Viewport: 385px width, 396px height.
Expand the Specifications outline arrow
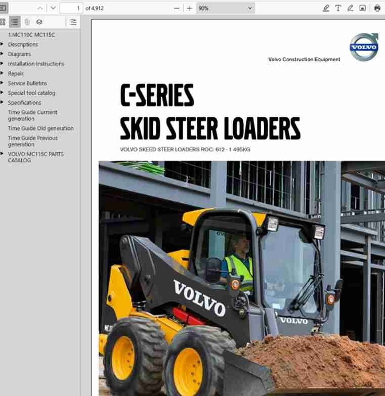pos(2,102)
